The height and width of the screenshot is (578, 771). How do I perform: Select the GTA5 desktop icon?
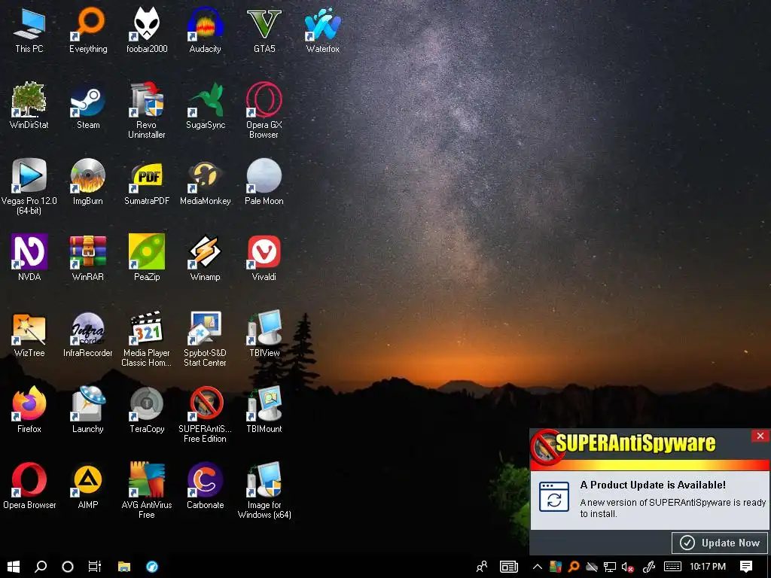pos(264,29)
